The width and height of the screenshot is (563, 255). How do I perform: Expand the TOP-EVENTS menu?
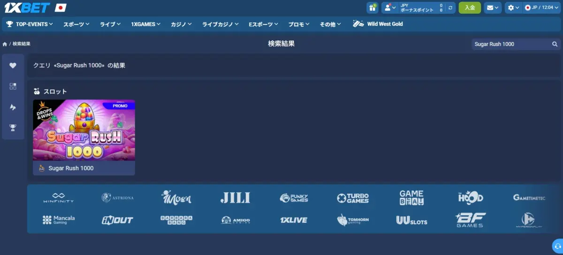pyautogui.click(x=29, y=24)
